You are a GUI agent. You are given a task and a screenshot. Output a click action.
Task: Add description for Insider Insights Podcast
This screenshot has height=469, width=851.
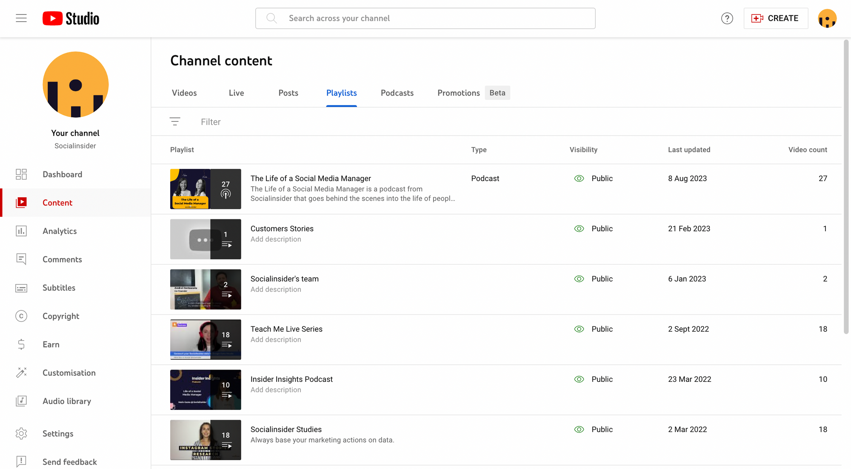276,390
